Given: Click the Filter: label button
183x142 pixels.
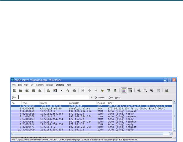Looking at the screenshot, I should coord(15,97).
